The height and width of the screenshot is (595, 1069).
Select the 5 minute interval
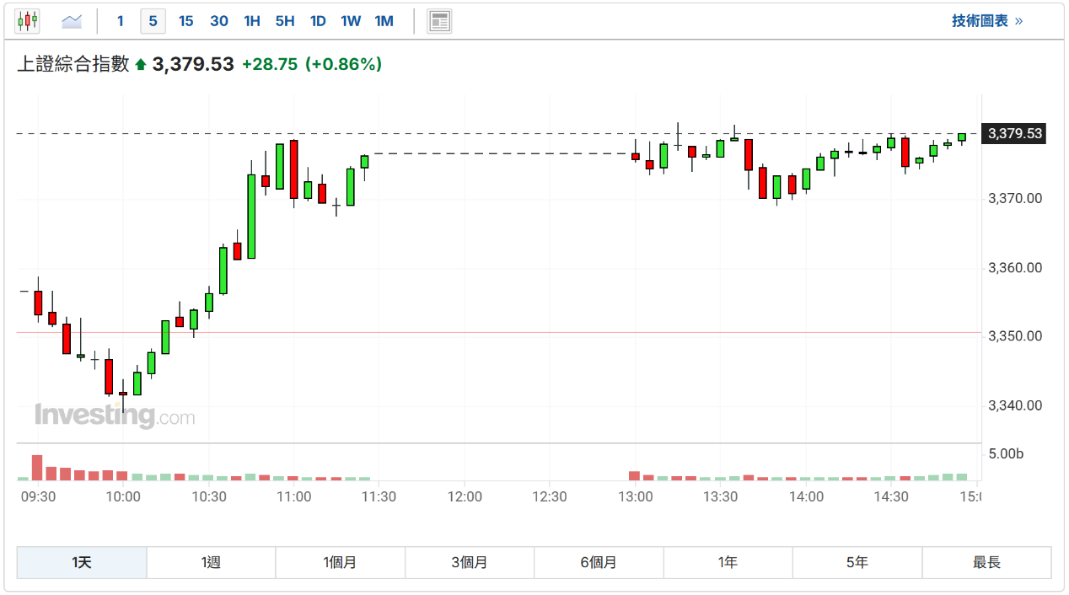pyautogui.click(x=153, y=21)
